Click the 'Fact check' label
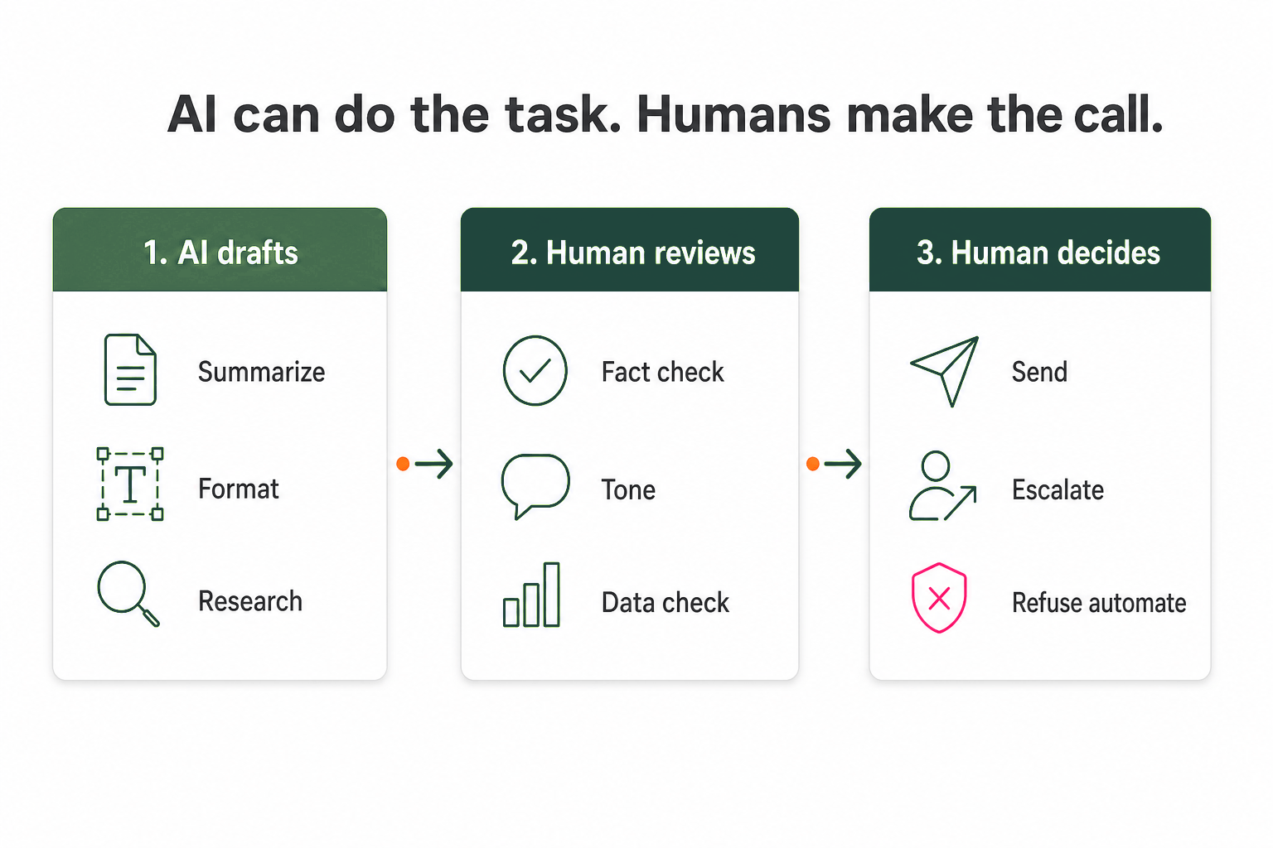Image resolution: width=1273 pixels, height=848 pixels. click(663, 372)
